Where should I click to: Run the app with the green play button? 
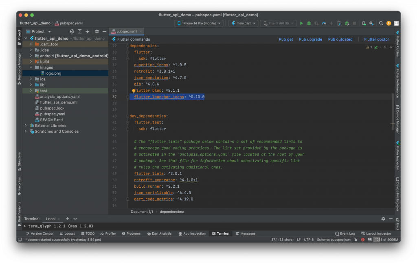pyautogui.click(x=301, y=24)
